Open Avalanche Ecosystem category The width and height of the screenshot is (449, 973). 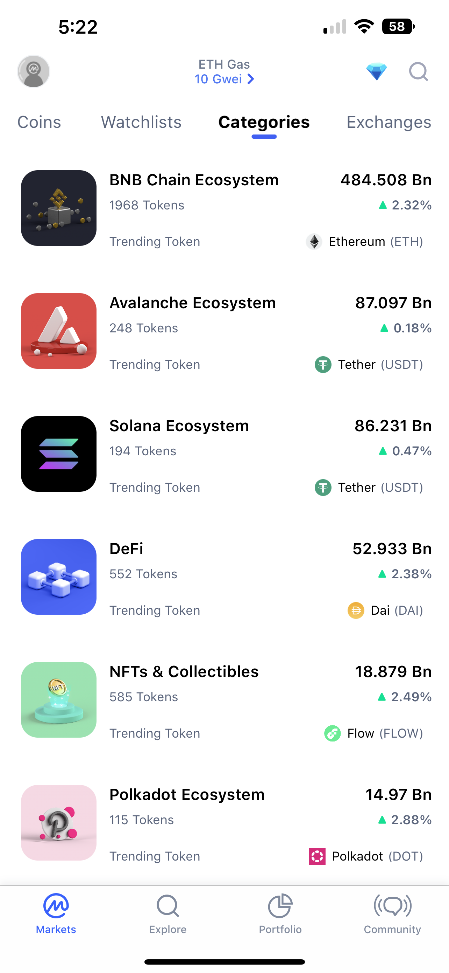coord(192,303)
